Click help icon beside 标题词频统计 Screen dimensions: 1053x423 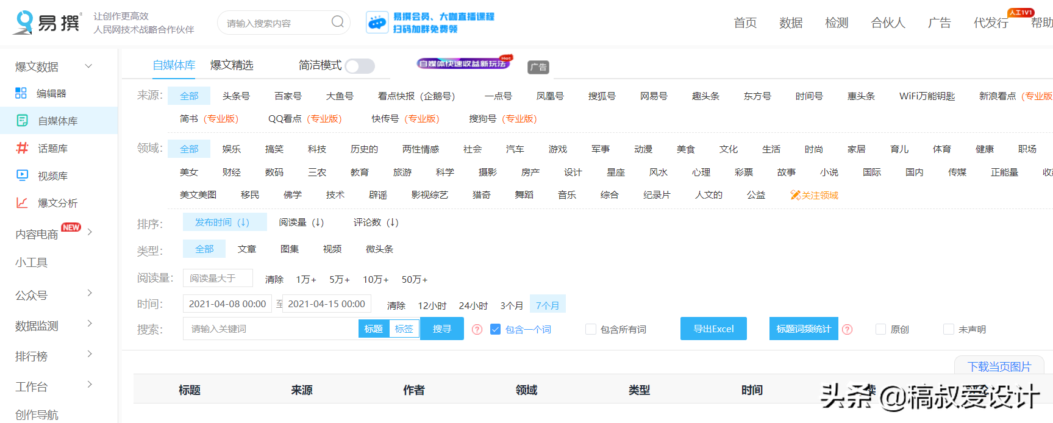847,329
